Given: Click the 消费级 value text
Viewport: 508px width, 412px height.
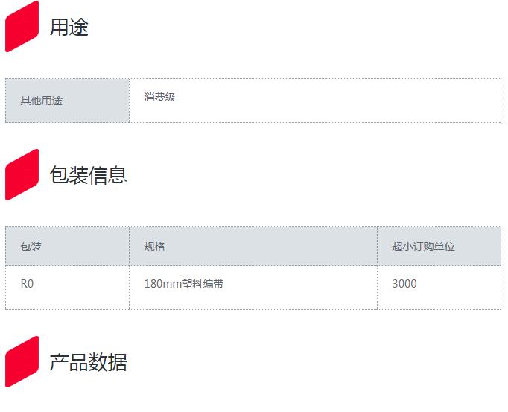Looking at the screenshot, I should (x=159, y=97).
